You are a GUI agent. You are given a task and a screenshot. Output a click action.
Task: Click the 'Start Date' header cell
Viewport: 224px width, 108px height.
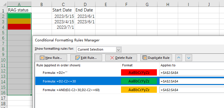point(63,10)
